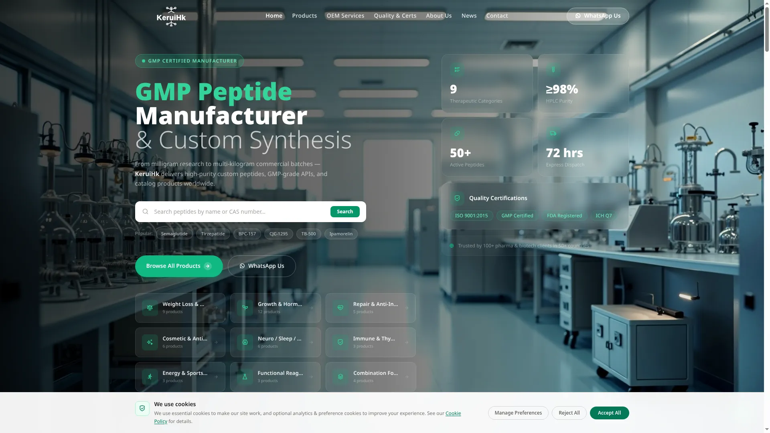Click the Weight Loss card title text

click(x=183, y=304)
